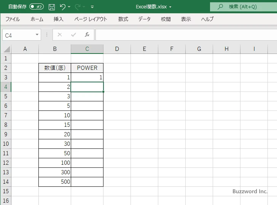277x205 pixels.
Task: Open the ファイル tab
Action: pos(13,19)
